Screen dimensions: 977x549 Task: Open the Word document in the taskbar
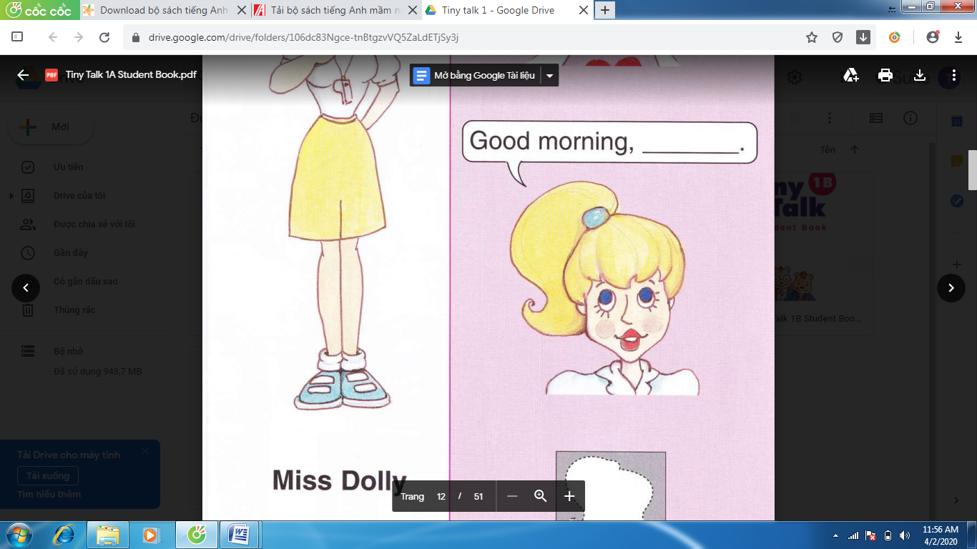pyautogui.click(x=239, y=534)
